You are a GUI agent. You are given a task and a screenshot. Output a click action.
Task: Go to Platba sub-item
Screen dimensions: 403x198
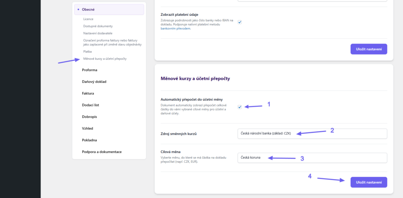87,51
